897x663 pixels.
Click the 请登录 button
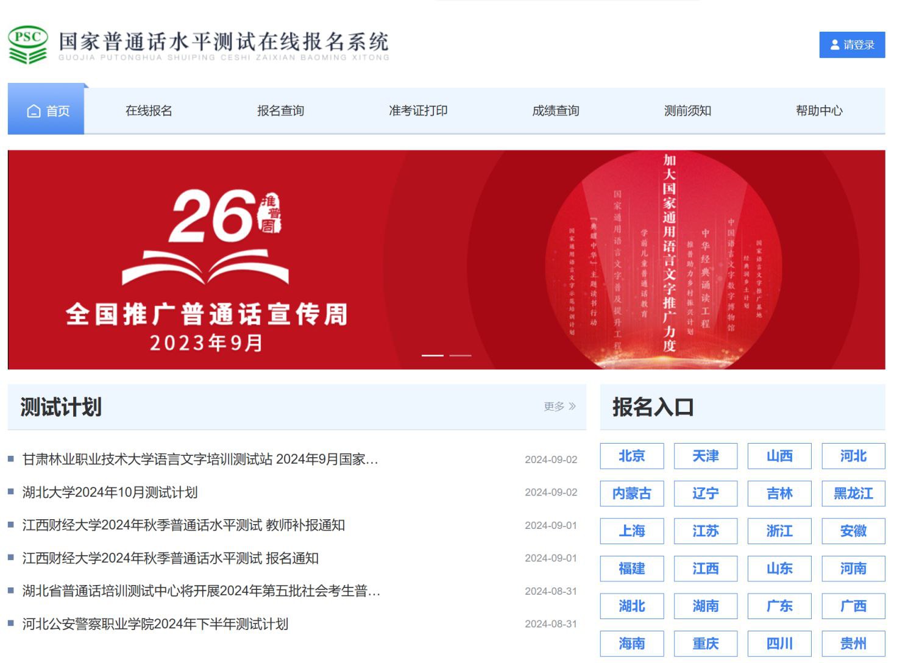852,44
